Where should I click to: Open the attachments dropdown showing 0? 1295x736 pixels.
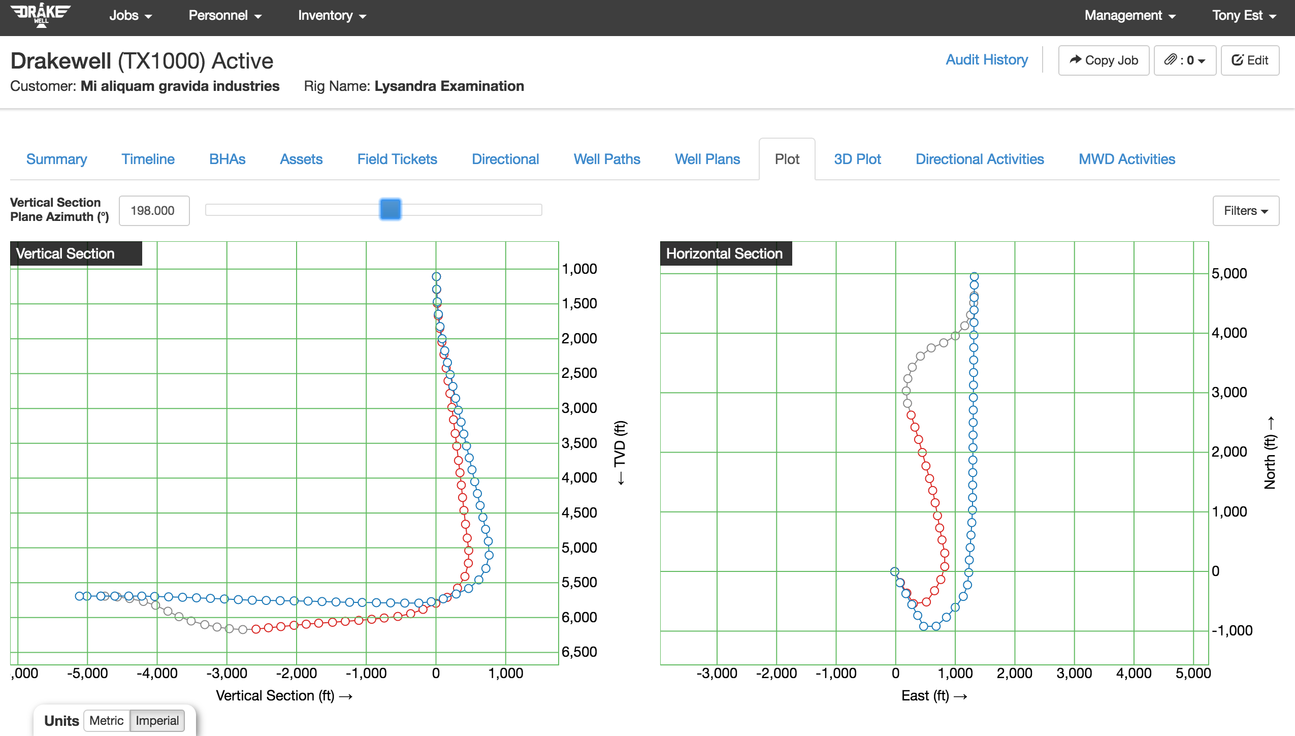pos(1185,60)
